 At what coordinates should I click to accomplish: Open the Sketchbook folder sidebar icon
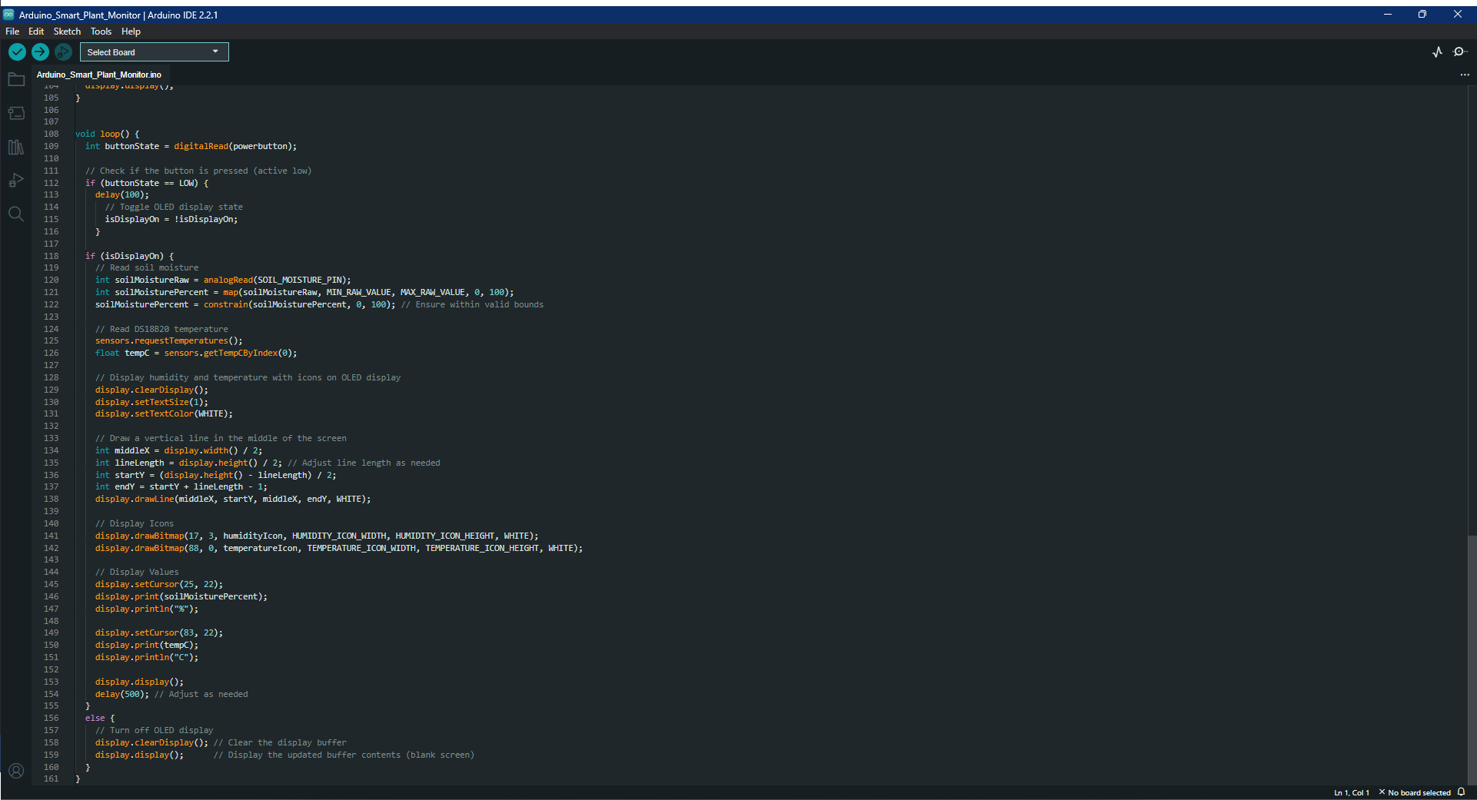16,80
